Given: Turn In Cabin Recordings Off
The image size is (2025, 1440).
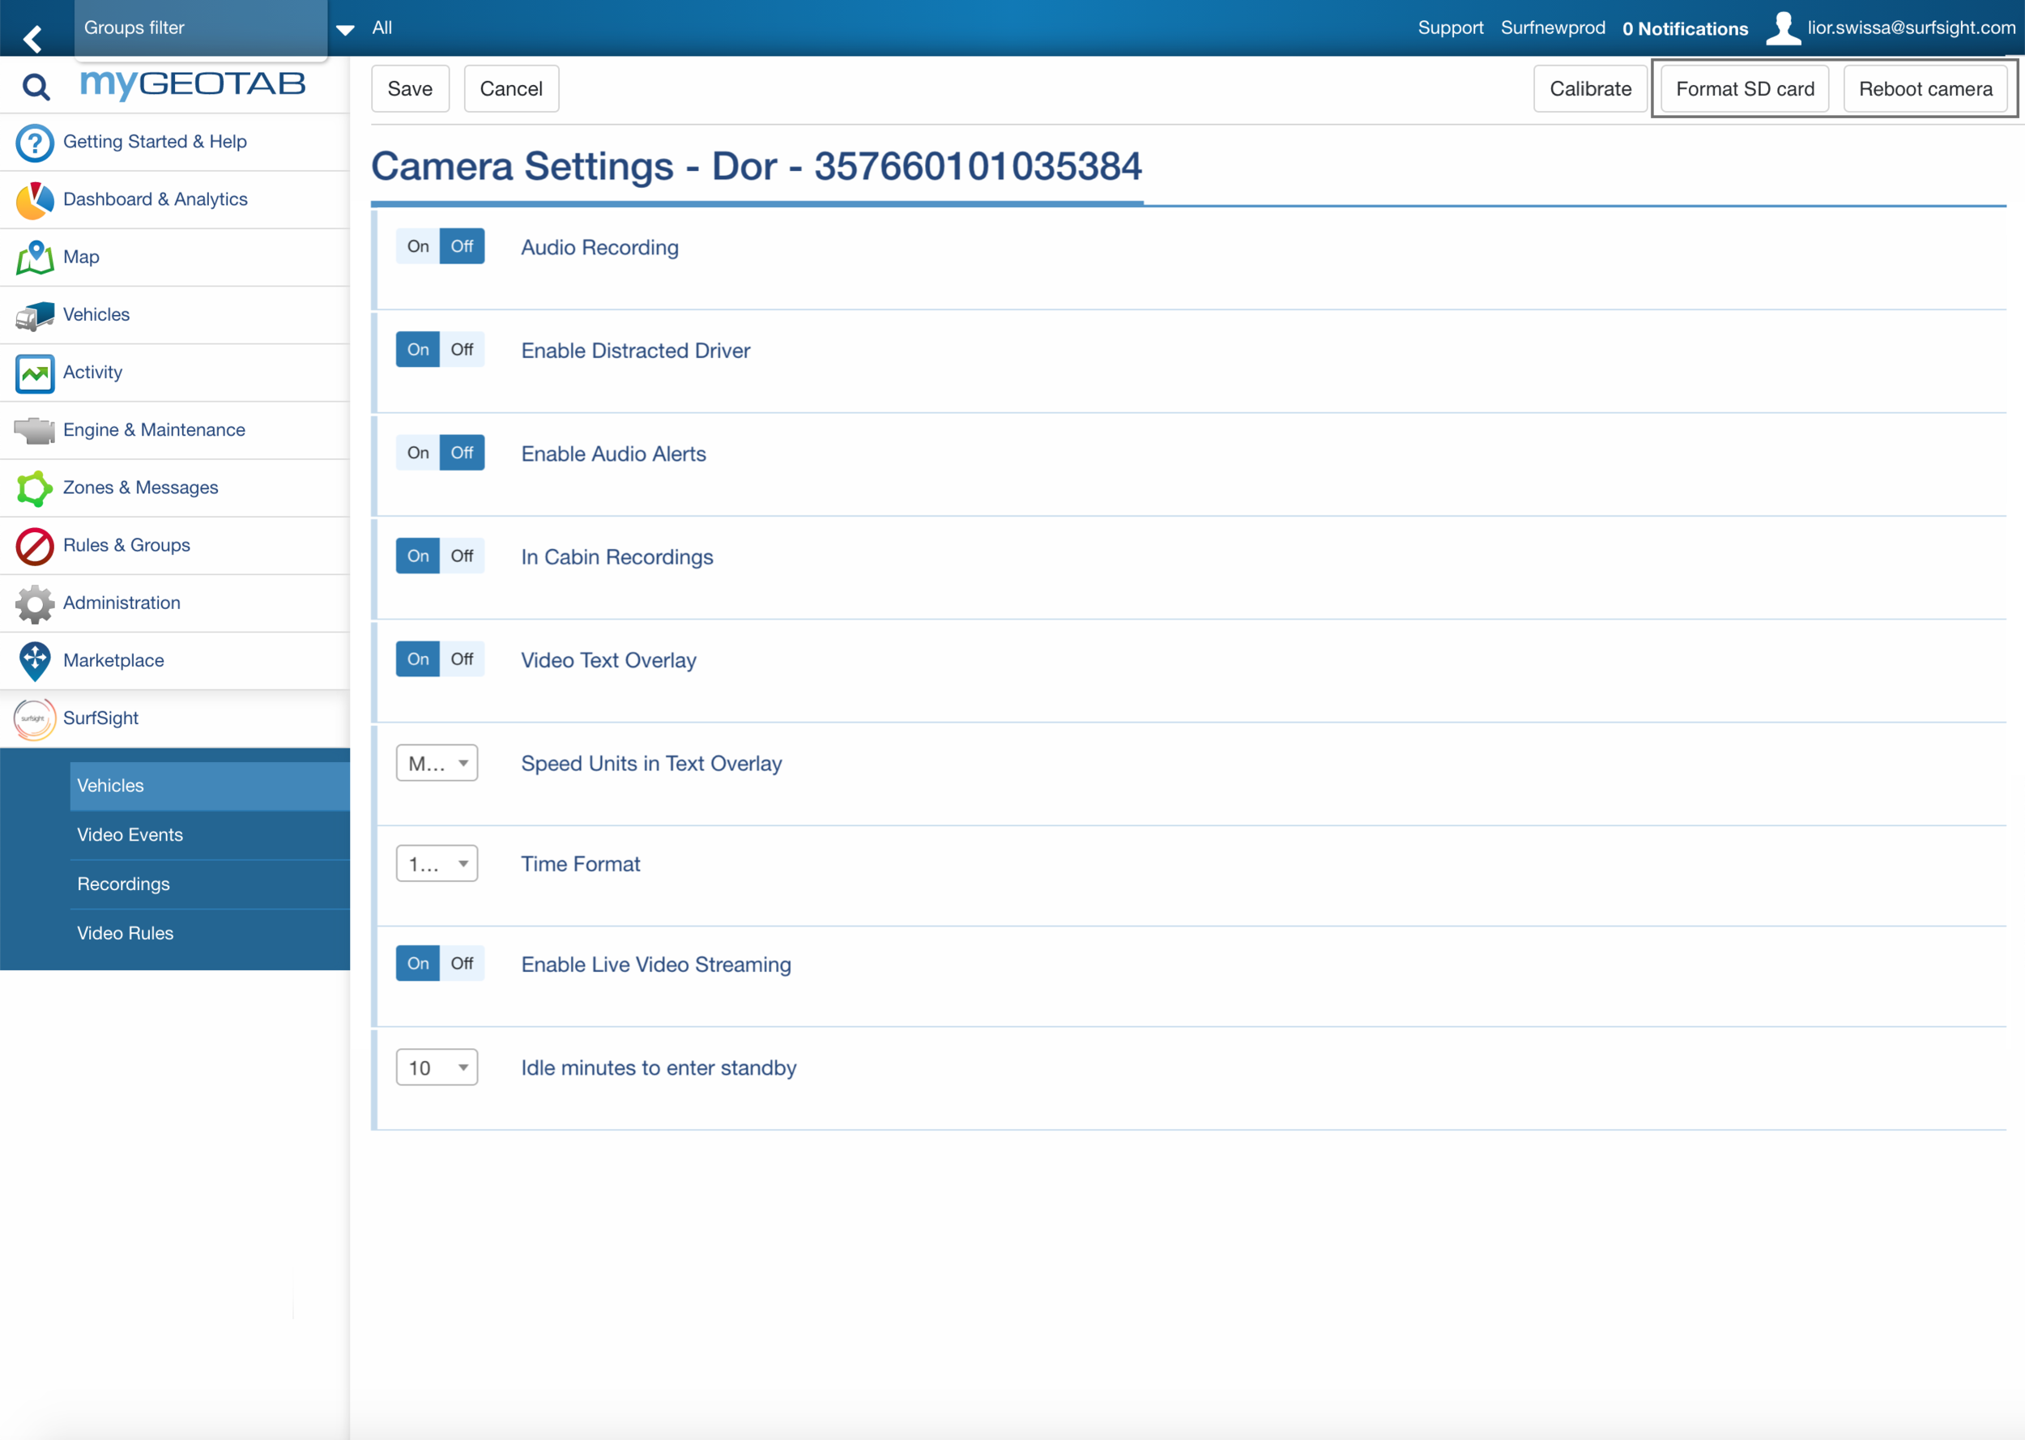Looking at the screenshot, I should tap(462, 556).
